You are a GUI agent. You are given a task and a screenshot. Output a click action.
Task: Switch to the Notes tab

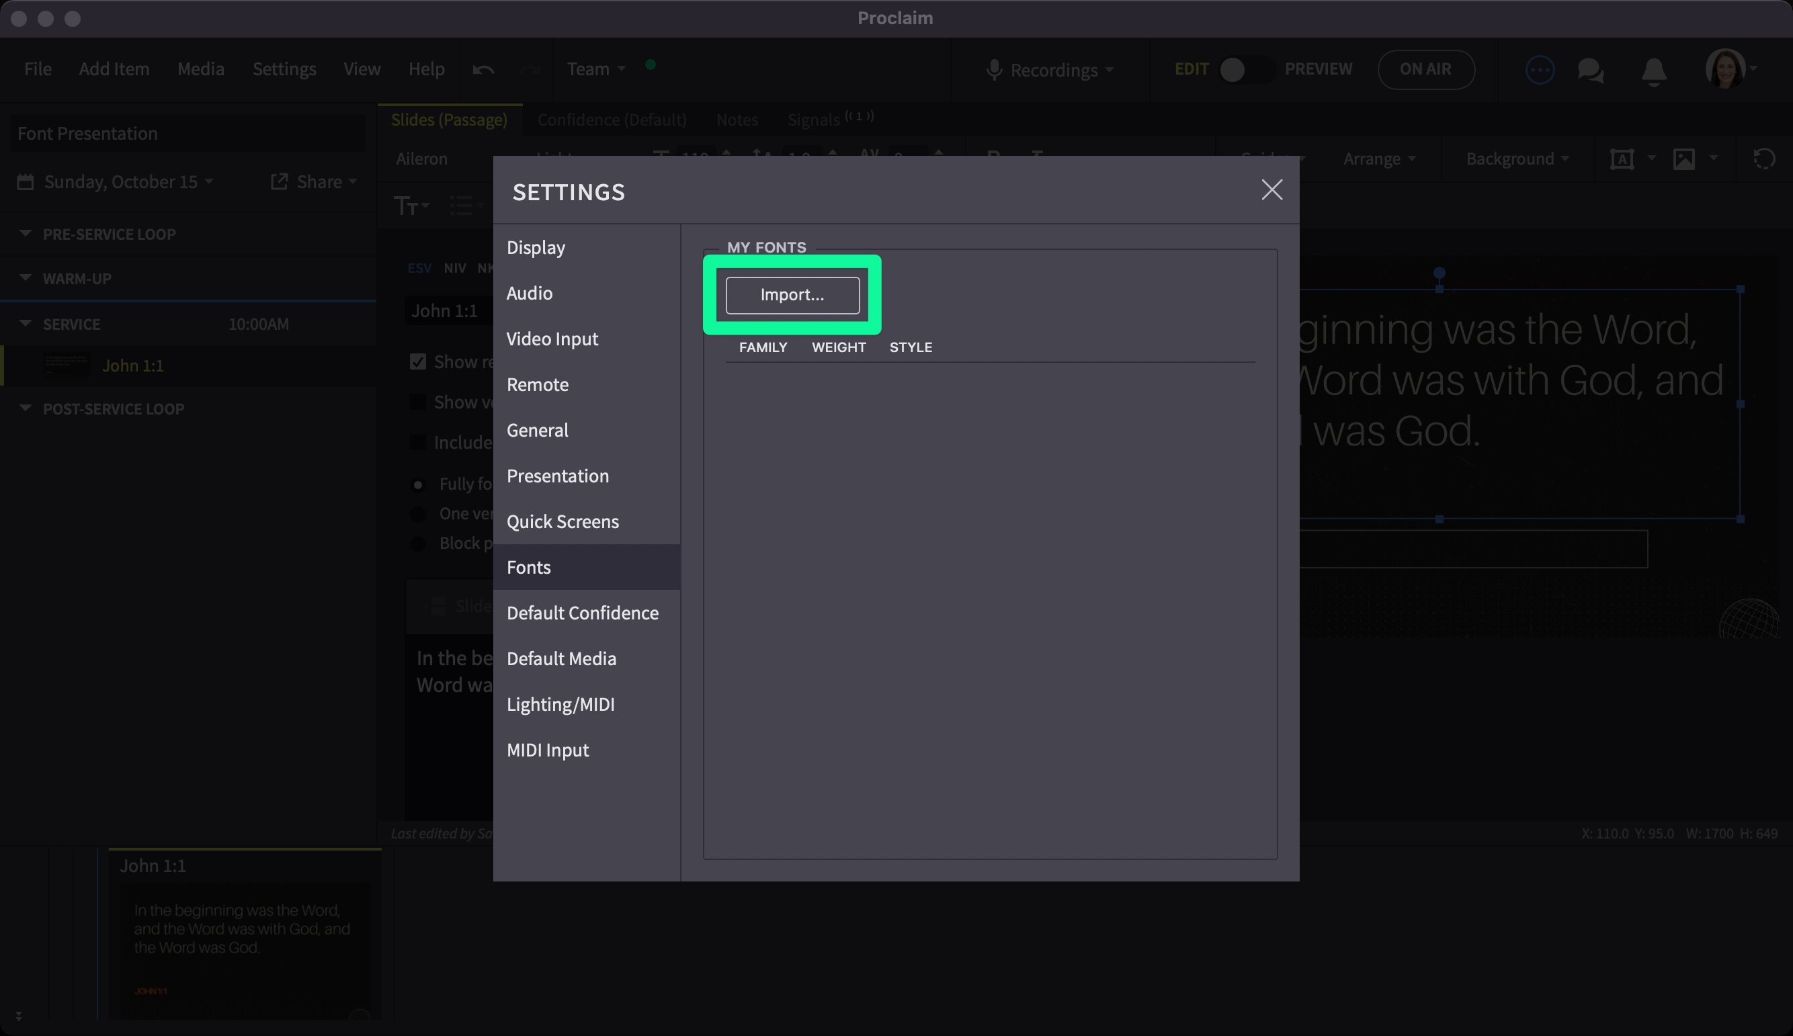click(737, 119)
